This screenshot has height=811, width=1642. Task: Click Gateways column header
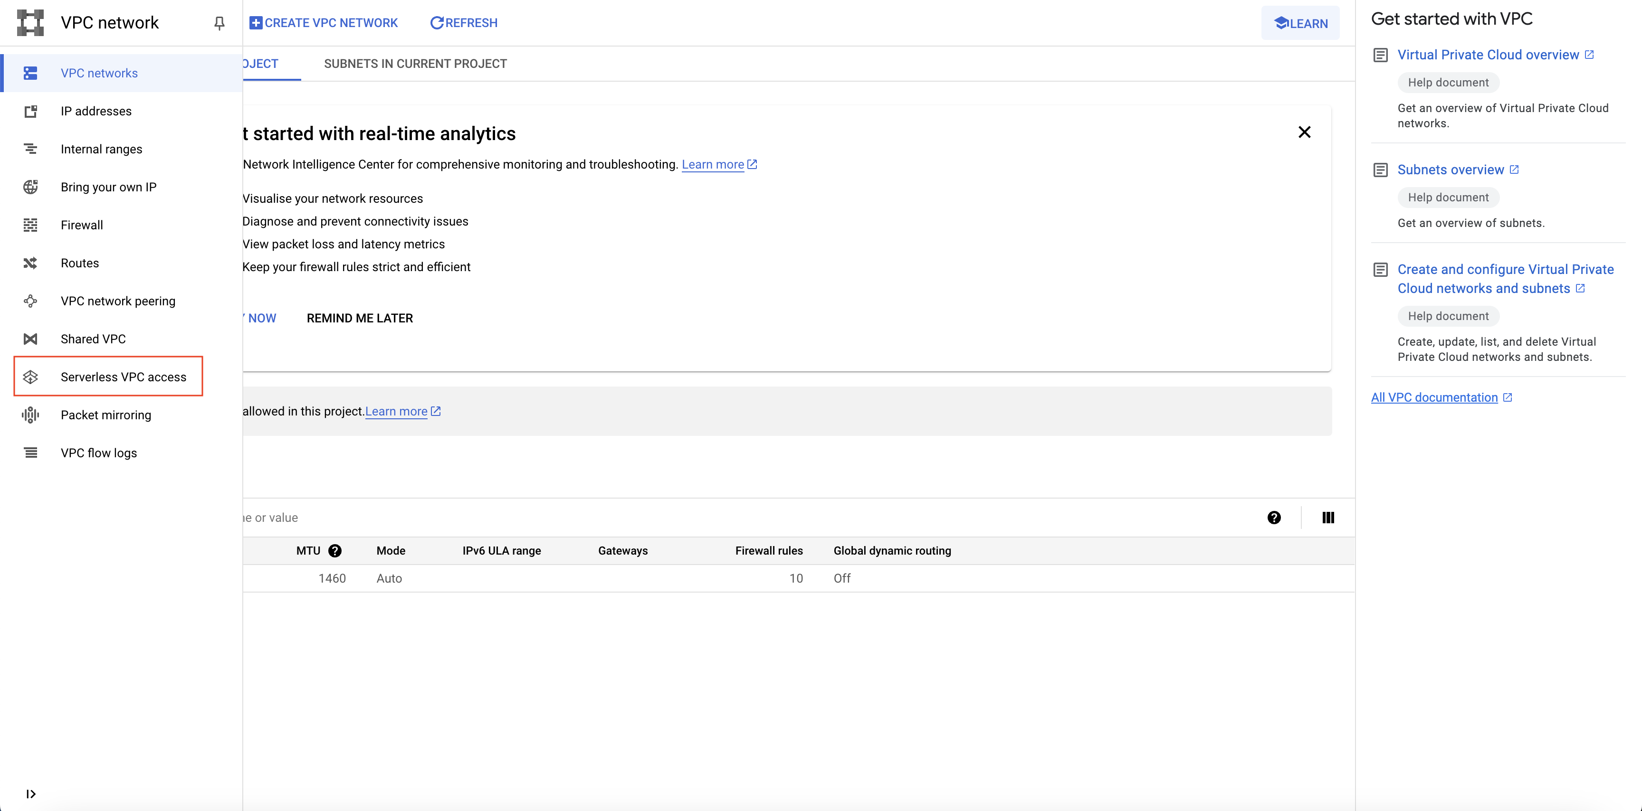pyautogui.click(x=623, y=551)
